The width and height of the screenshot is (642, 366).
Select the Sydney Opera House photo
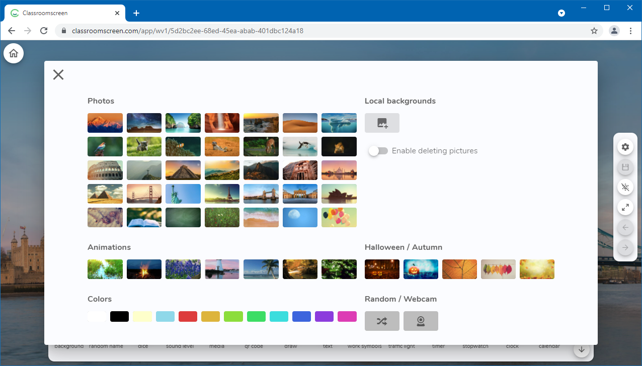pyautogui.click(x=339, y=194)
